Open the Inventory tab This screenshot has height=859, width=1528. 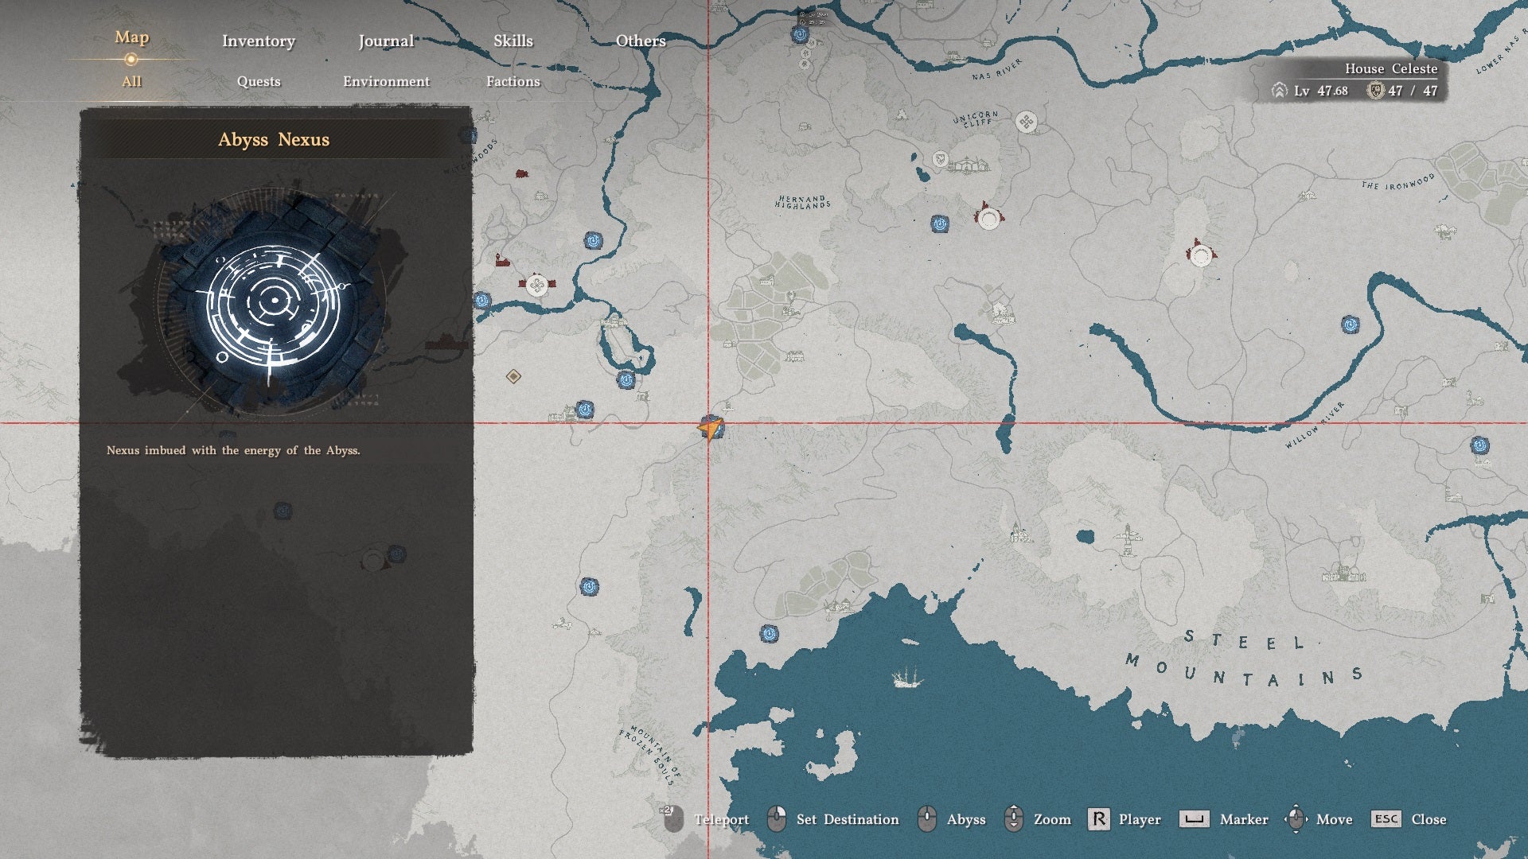click(x=259, y=41)
